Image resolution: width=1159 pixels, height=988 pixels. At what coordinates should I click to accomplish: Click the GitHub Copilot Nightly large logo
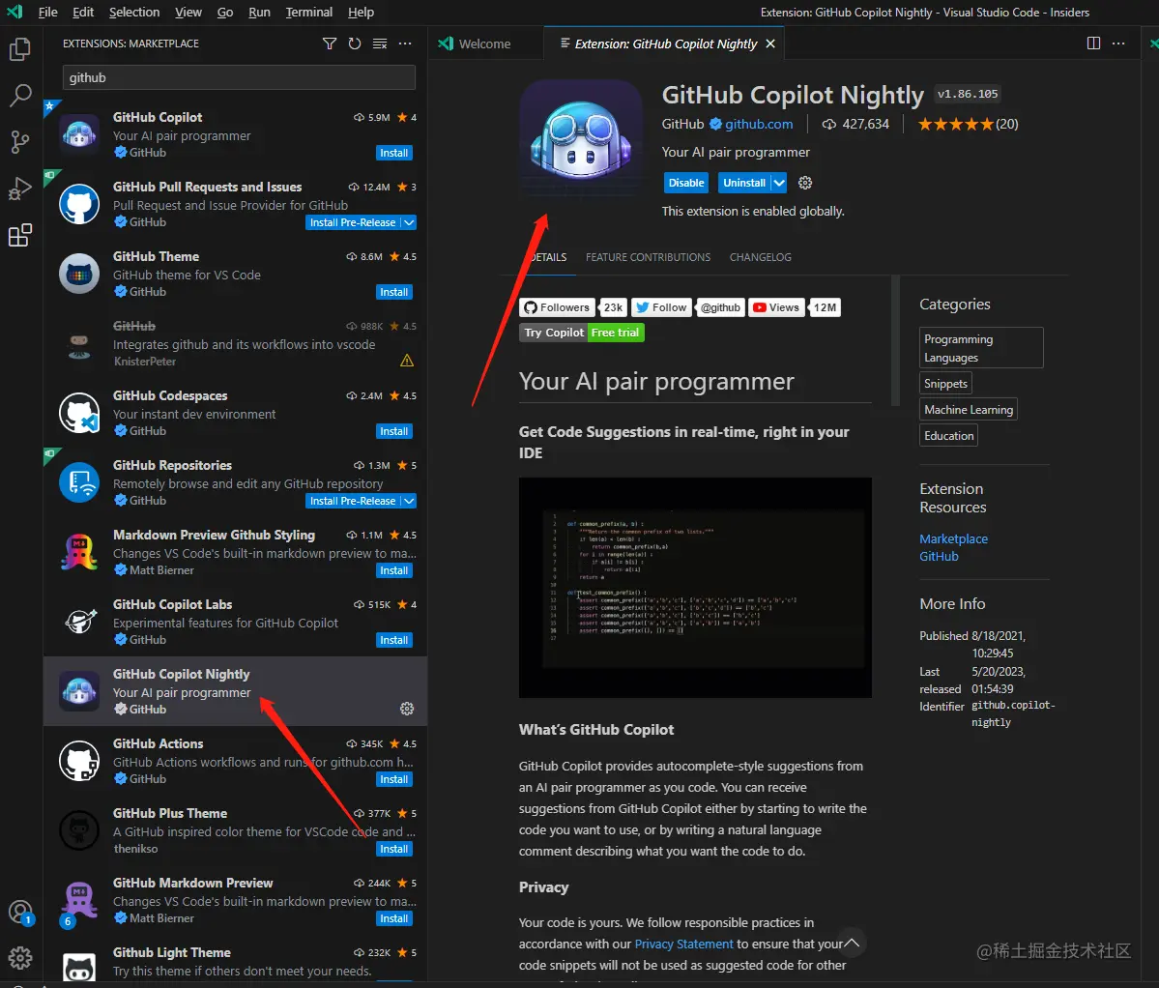click(581, 140)
